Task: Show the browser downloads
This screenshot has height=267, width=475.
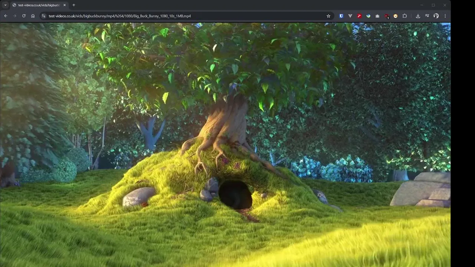Action: point(418,16)
